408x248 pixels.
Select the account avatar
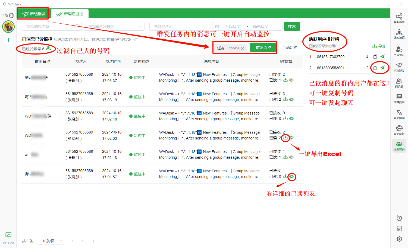pos(8,27)
